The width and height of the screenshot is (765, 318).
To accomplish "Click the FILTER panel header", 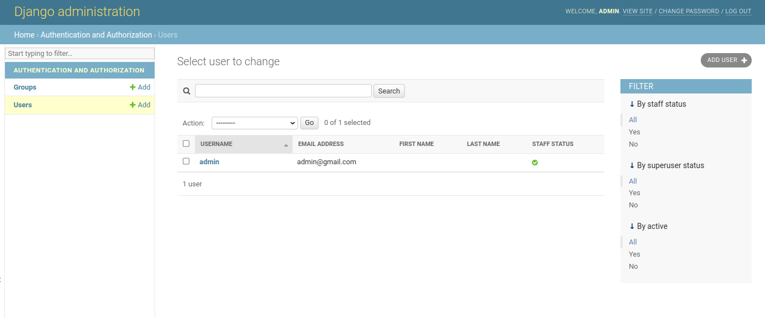I will click(686, 86).
